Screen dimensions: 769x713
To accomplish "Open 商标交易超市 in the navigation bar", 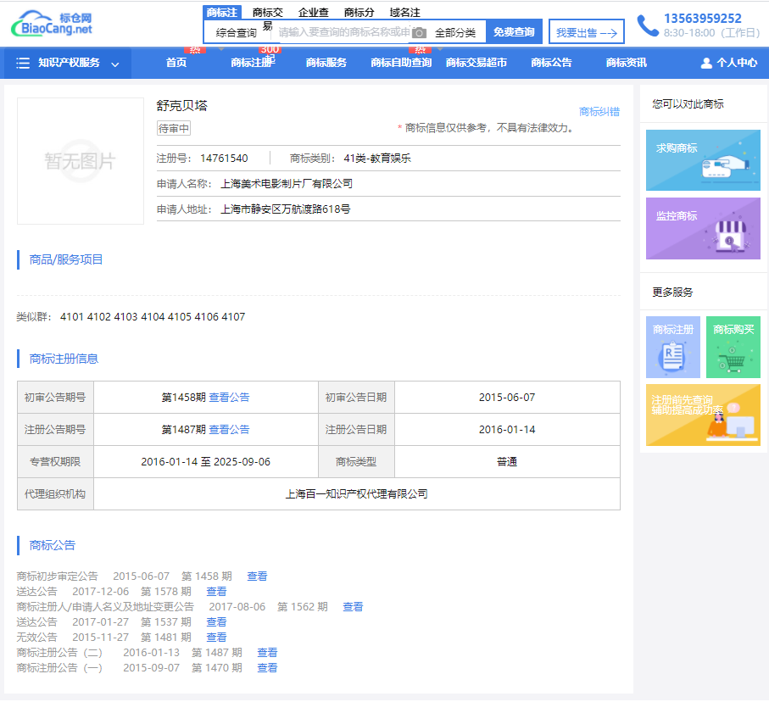I will [x=476, y=63].
